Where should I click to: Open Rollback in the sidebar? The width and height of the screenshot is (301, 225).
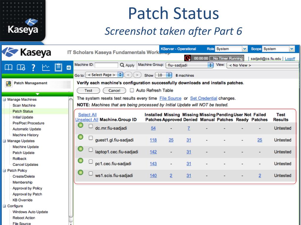(20, 158)
